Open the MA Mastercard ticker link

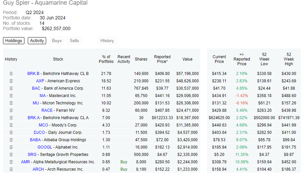pos(42,96)
